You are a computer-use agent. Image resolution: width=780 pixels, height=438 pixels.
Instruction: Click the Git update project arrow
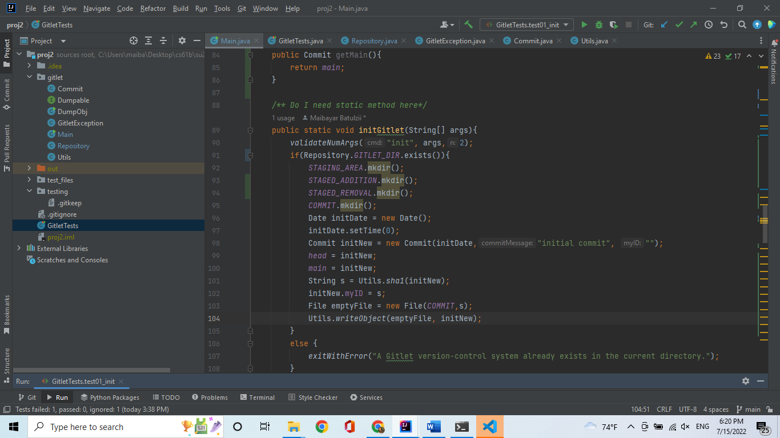(664, 25)
